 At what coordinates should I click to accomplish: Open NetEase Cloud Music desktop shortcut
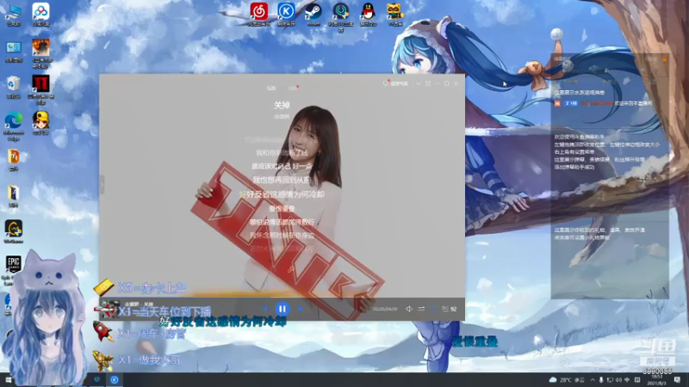pos(259,15)
